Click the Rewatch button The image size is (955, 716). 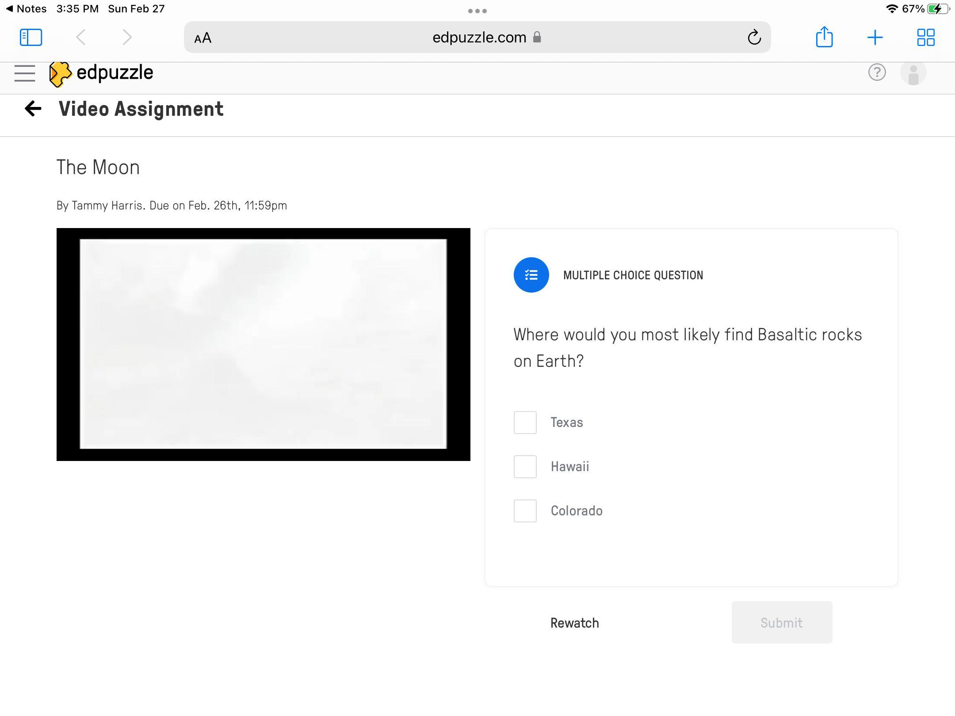click(x=574, y=623)
